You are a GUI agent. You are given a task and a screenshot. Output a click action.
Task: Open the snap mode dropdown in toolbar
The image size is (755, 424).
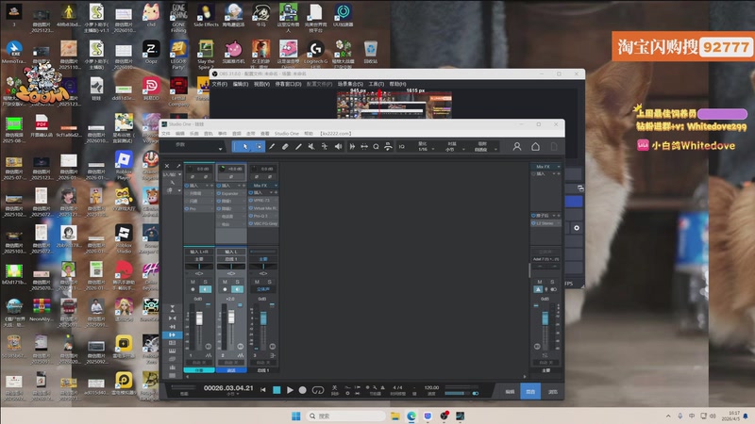[485, 147]
